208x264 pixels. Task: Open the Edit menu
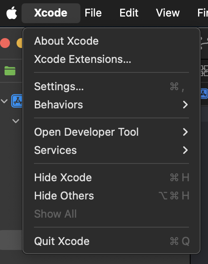click(x=129, y=13)
